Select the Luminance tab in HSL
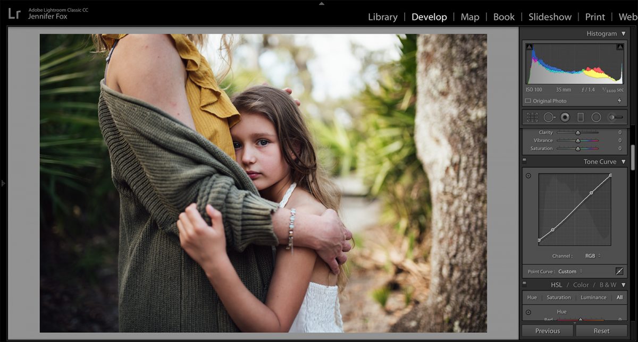This screenshot has height=342, width=638. coord(594,297)
